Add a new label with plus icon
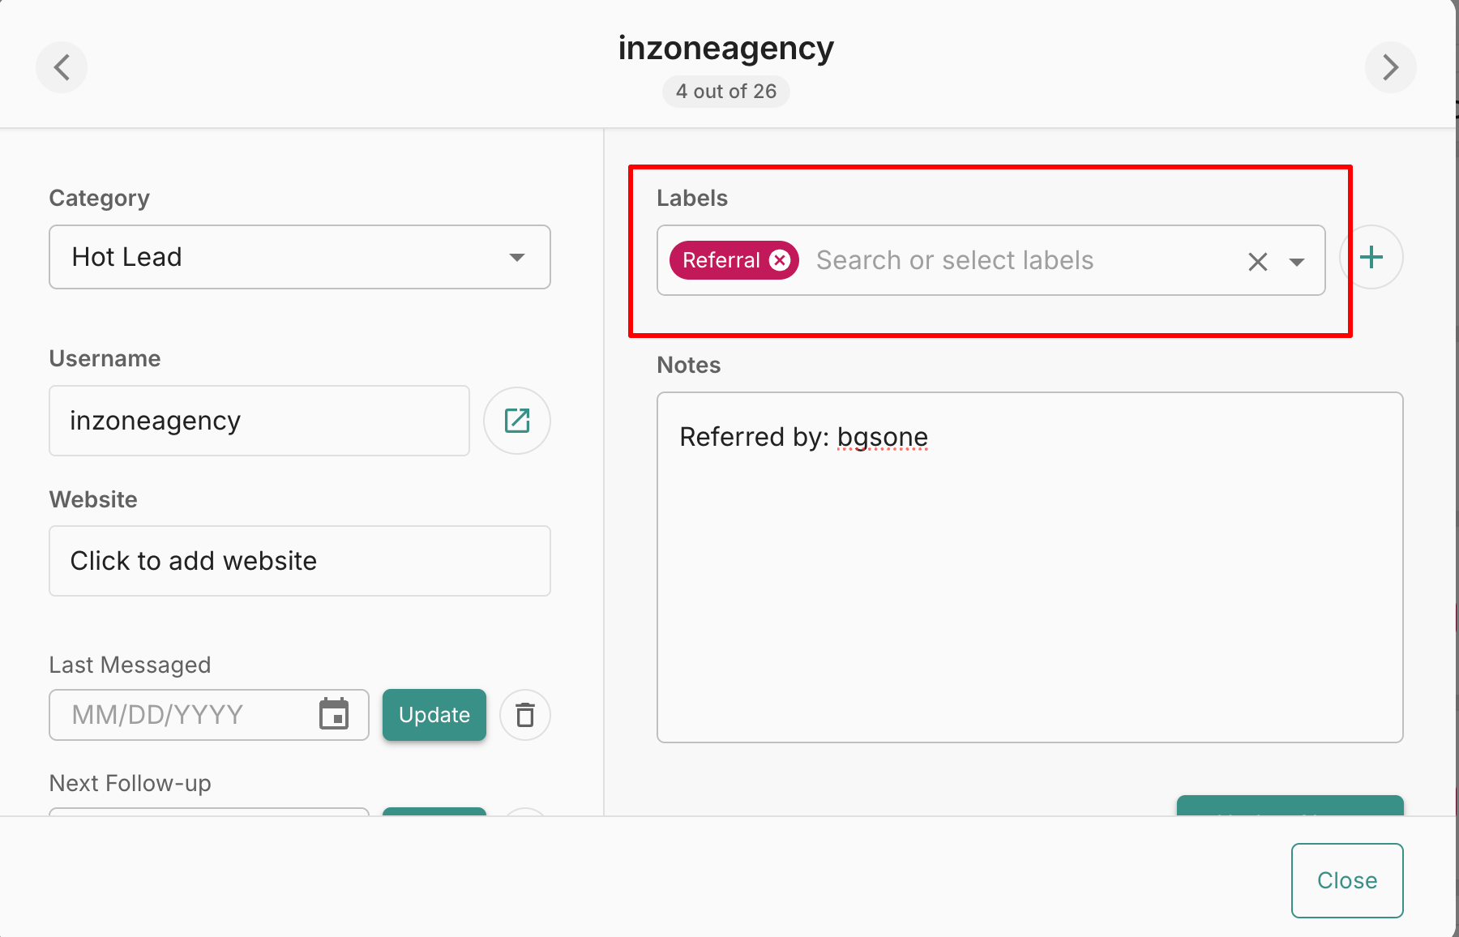1459x937 pixels. tap(1371, 258)
